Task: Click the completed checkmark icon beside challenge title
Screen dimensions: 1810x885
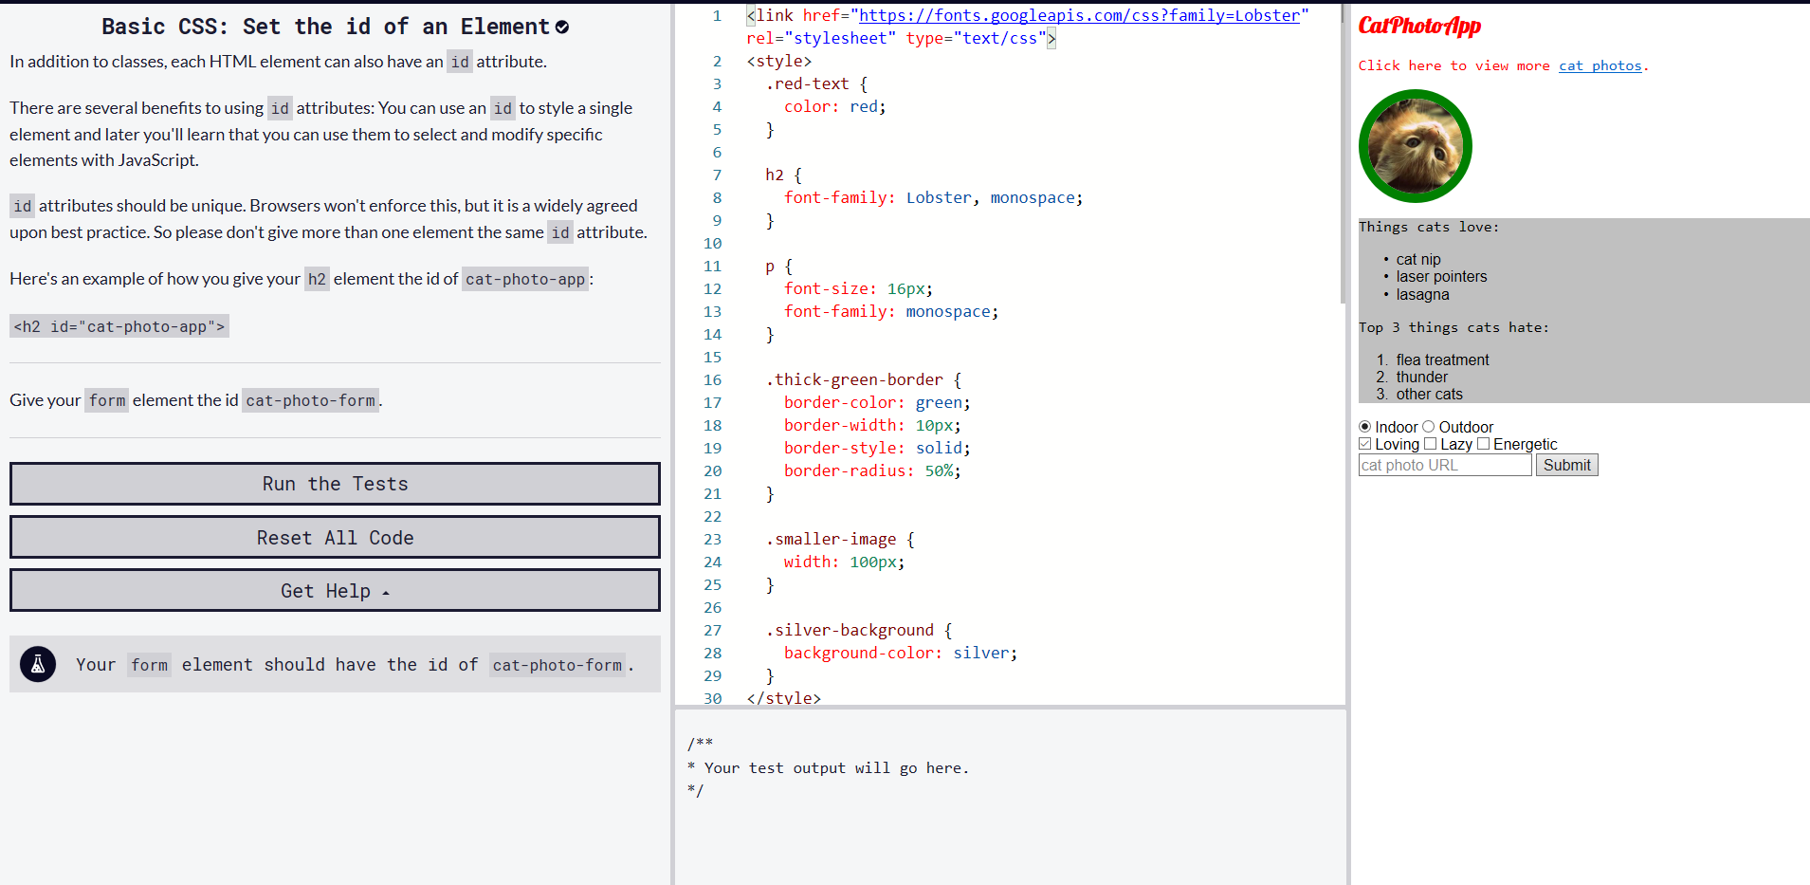Action: 562,28
